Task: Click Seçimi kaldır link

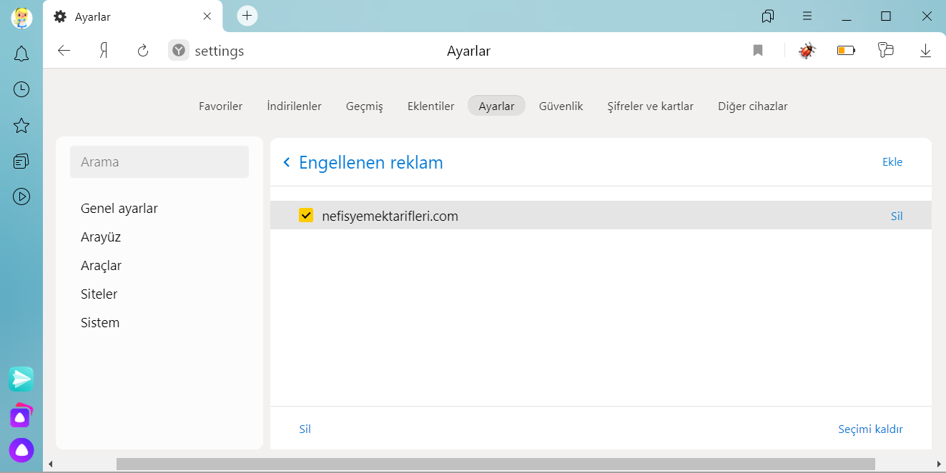Action: coord(870,429)
